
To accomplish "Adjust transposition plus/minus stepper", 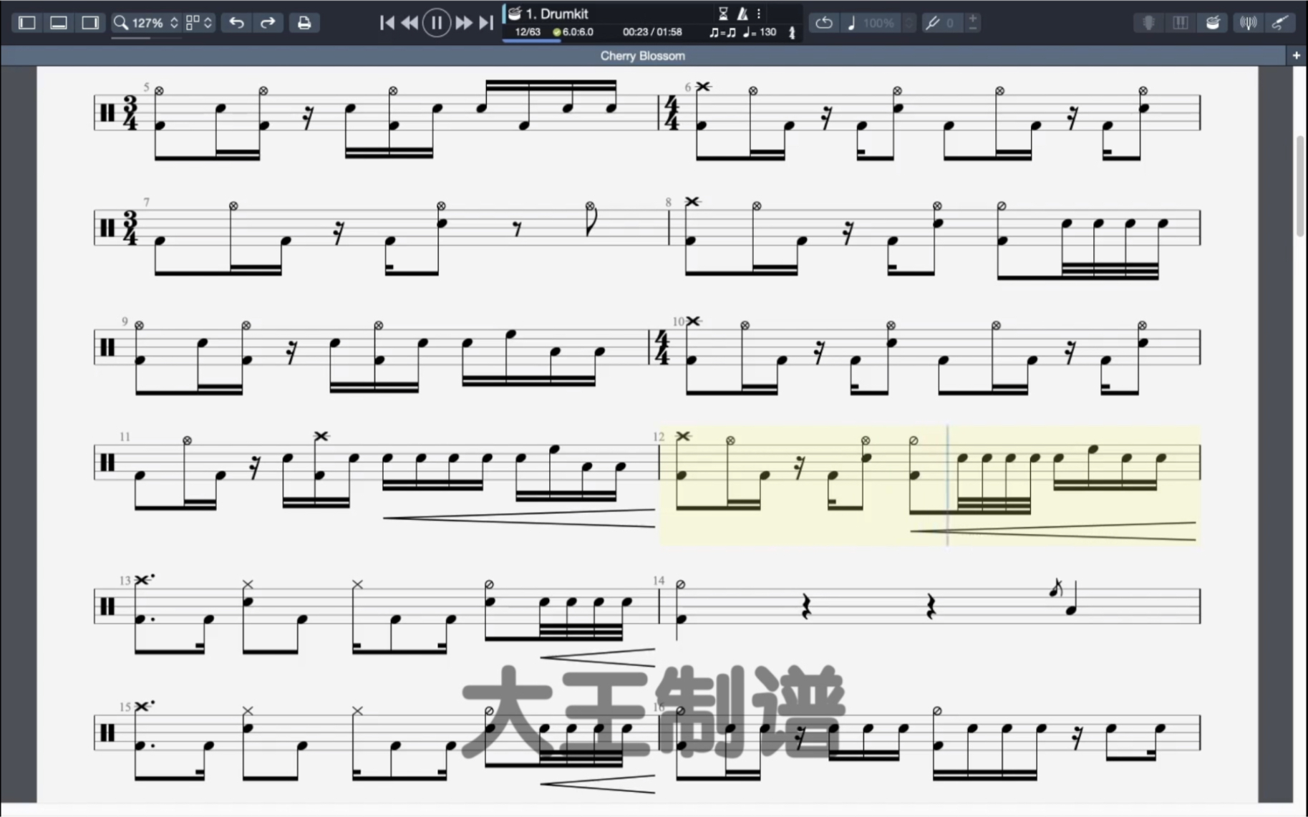I will click(x=972, y=23).
